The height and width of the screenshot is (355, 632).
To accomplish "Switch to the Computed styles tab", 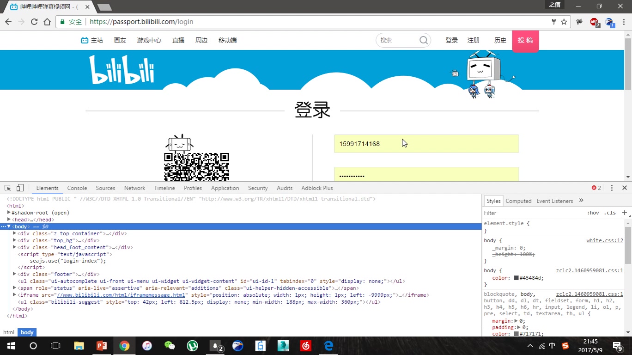I will [x=518, y=201].
